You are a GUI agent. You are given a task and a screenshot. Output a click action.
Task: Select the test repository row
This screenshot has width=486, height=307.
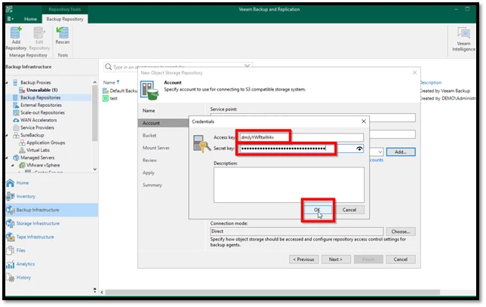click(113, 98)
